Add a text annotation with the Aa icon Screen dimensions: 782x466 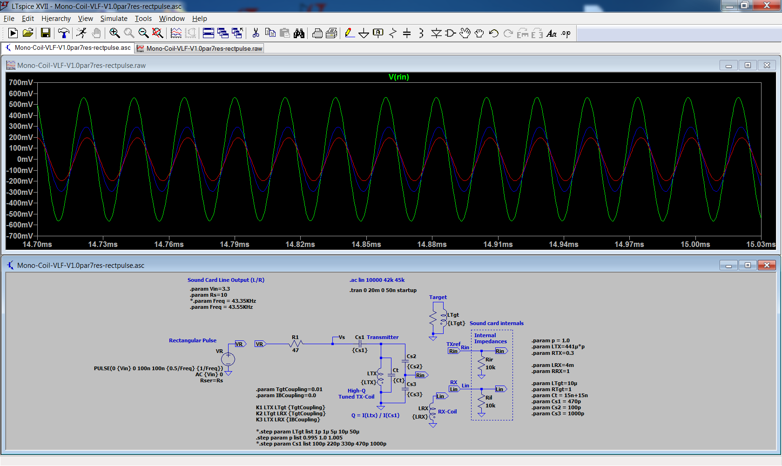(552, 33)
